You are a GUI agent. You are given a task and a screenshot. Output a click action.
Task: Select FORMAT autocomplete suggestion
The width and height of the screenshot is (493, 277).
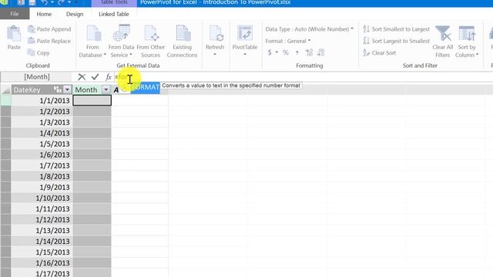point(146,87)
